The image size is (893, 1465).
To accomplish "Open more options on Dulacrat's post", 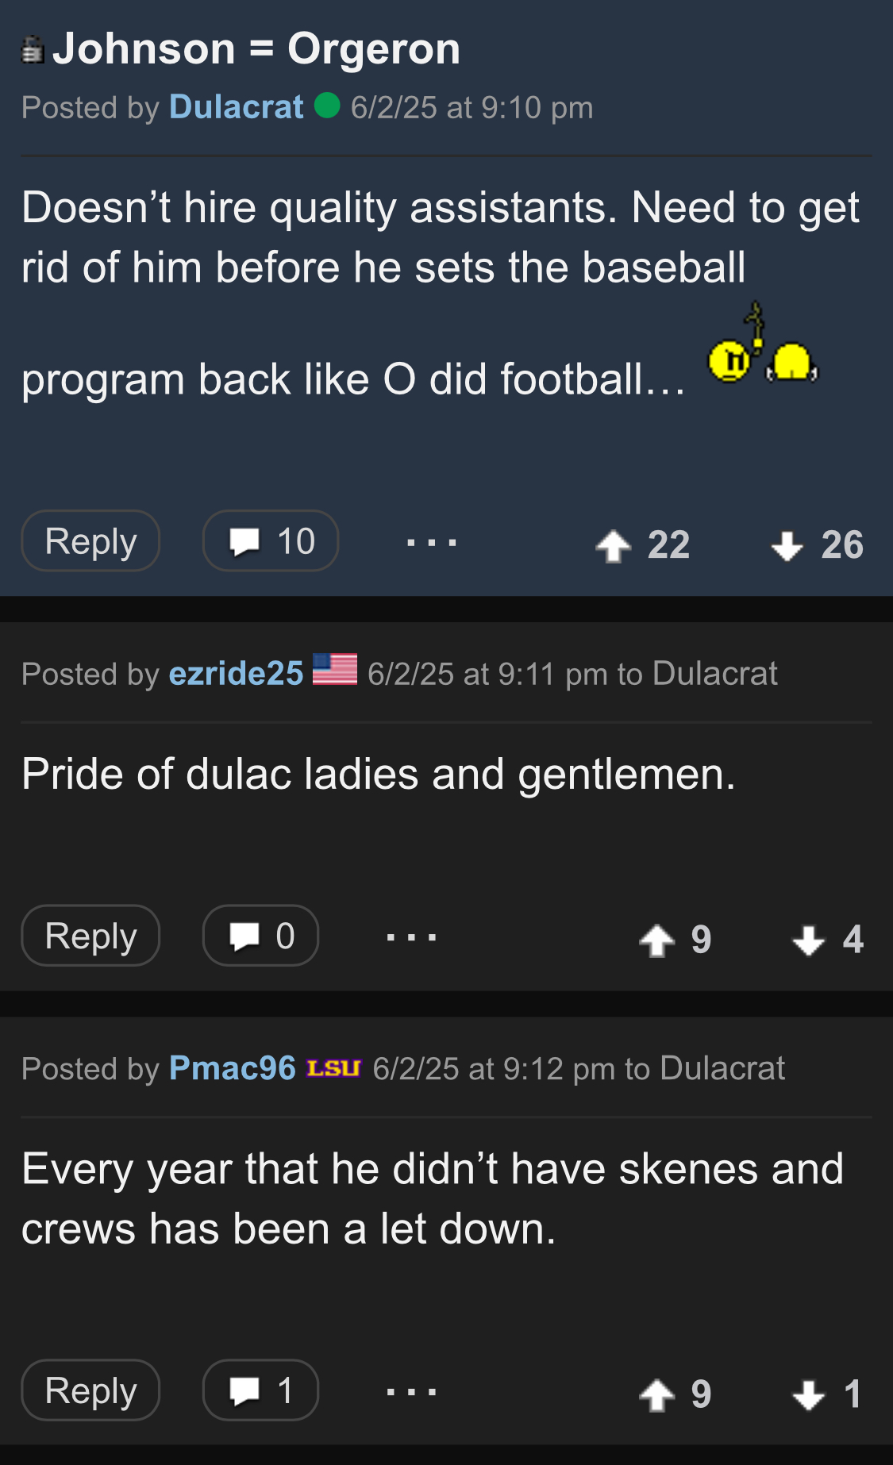I will [431, 543].
